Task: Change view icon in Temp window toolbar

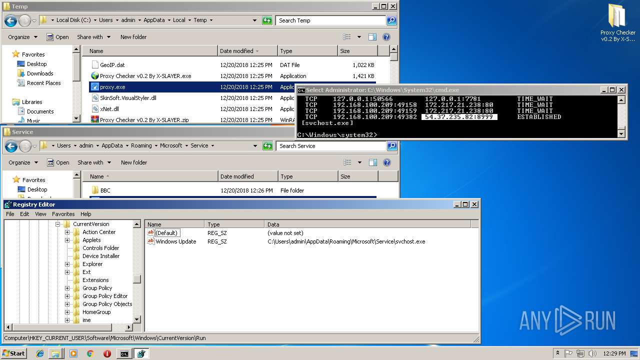Action: (347, 37)
